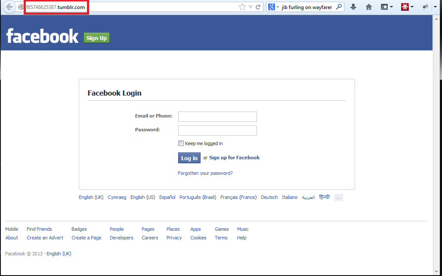This screenshot has height=276, width=442.
Task: Open Places footer link
Action: [173, 229]
